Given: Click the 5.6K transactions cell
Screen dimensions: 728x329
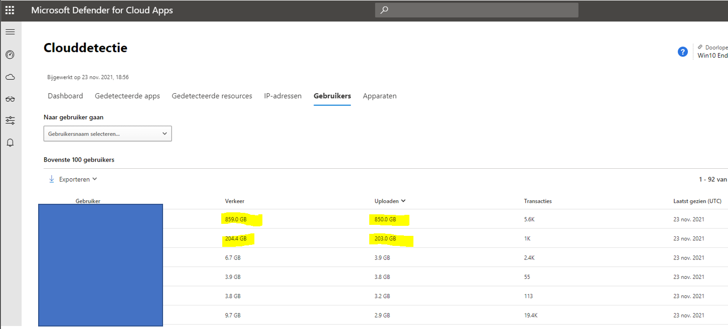Looking at the screenshot, I should (x=529, y=219).
